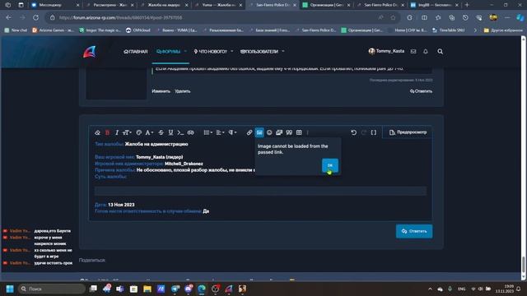Viewport: 527px width, 296px height.
Task: Open the forum messages envelope icon
Action: 413,51
